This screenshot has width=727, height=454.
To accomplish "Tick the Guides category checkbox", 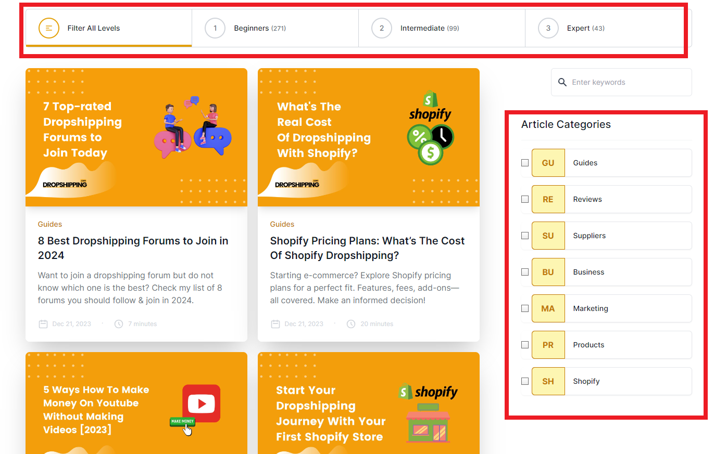I will [x=525, y=163].
